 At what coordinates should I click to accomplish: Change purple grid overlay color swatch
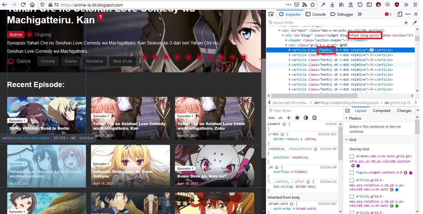click(358, 166)
